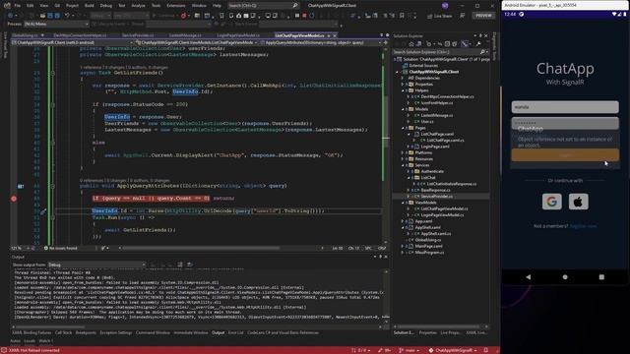630x354 pixels.
Task: Click the Save All toolbar icon
Action: point(57,16)
